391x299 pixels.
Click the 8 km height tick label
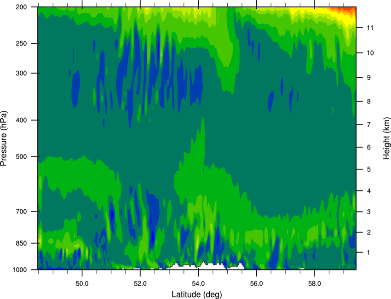[x=368, y=102]
